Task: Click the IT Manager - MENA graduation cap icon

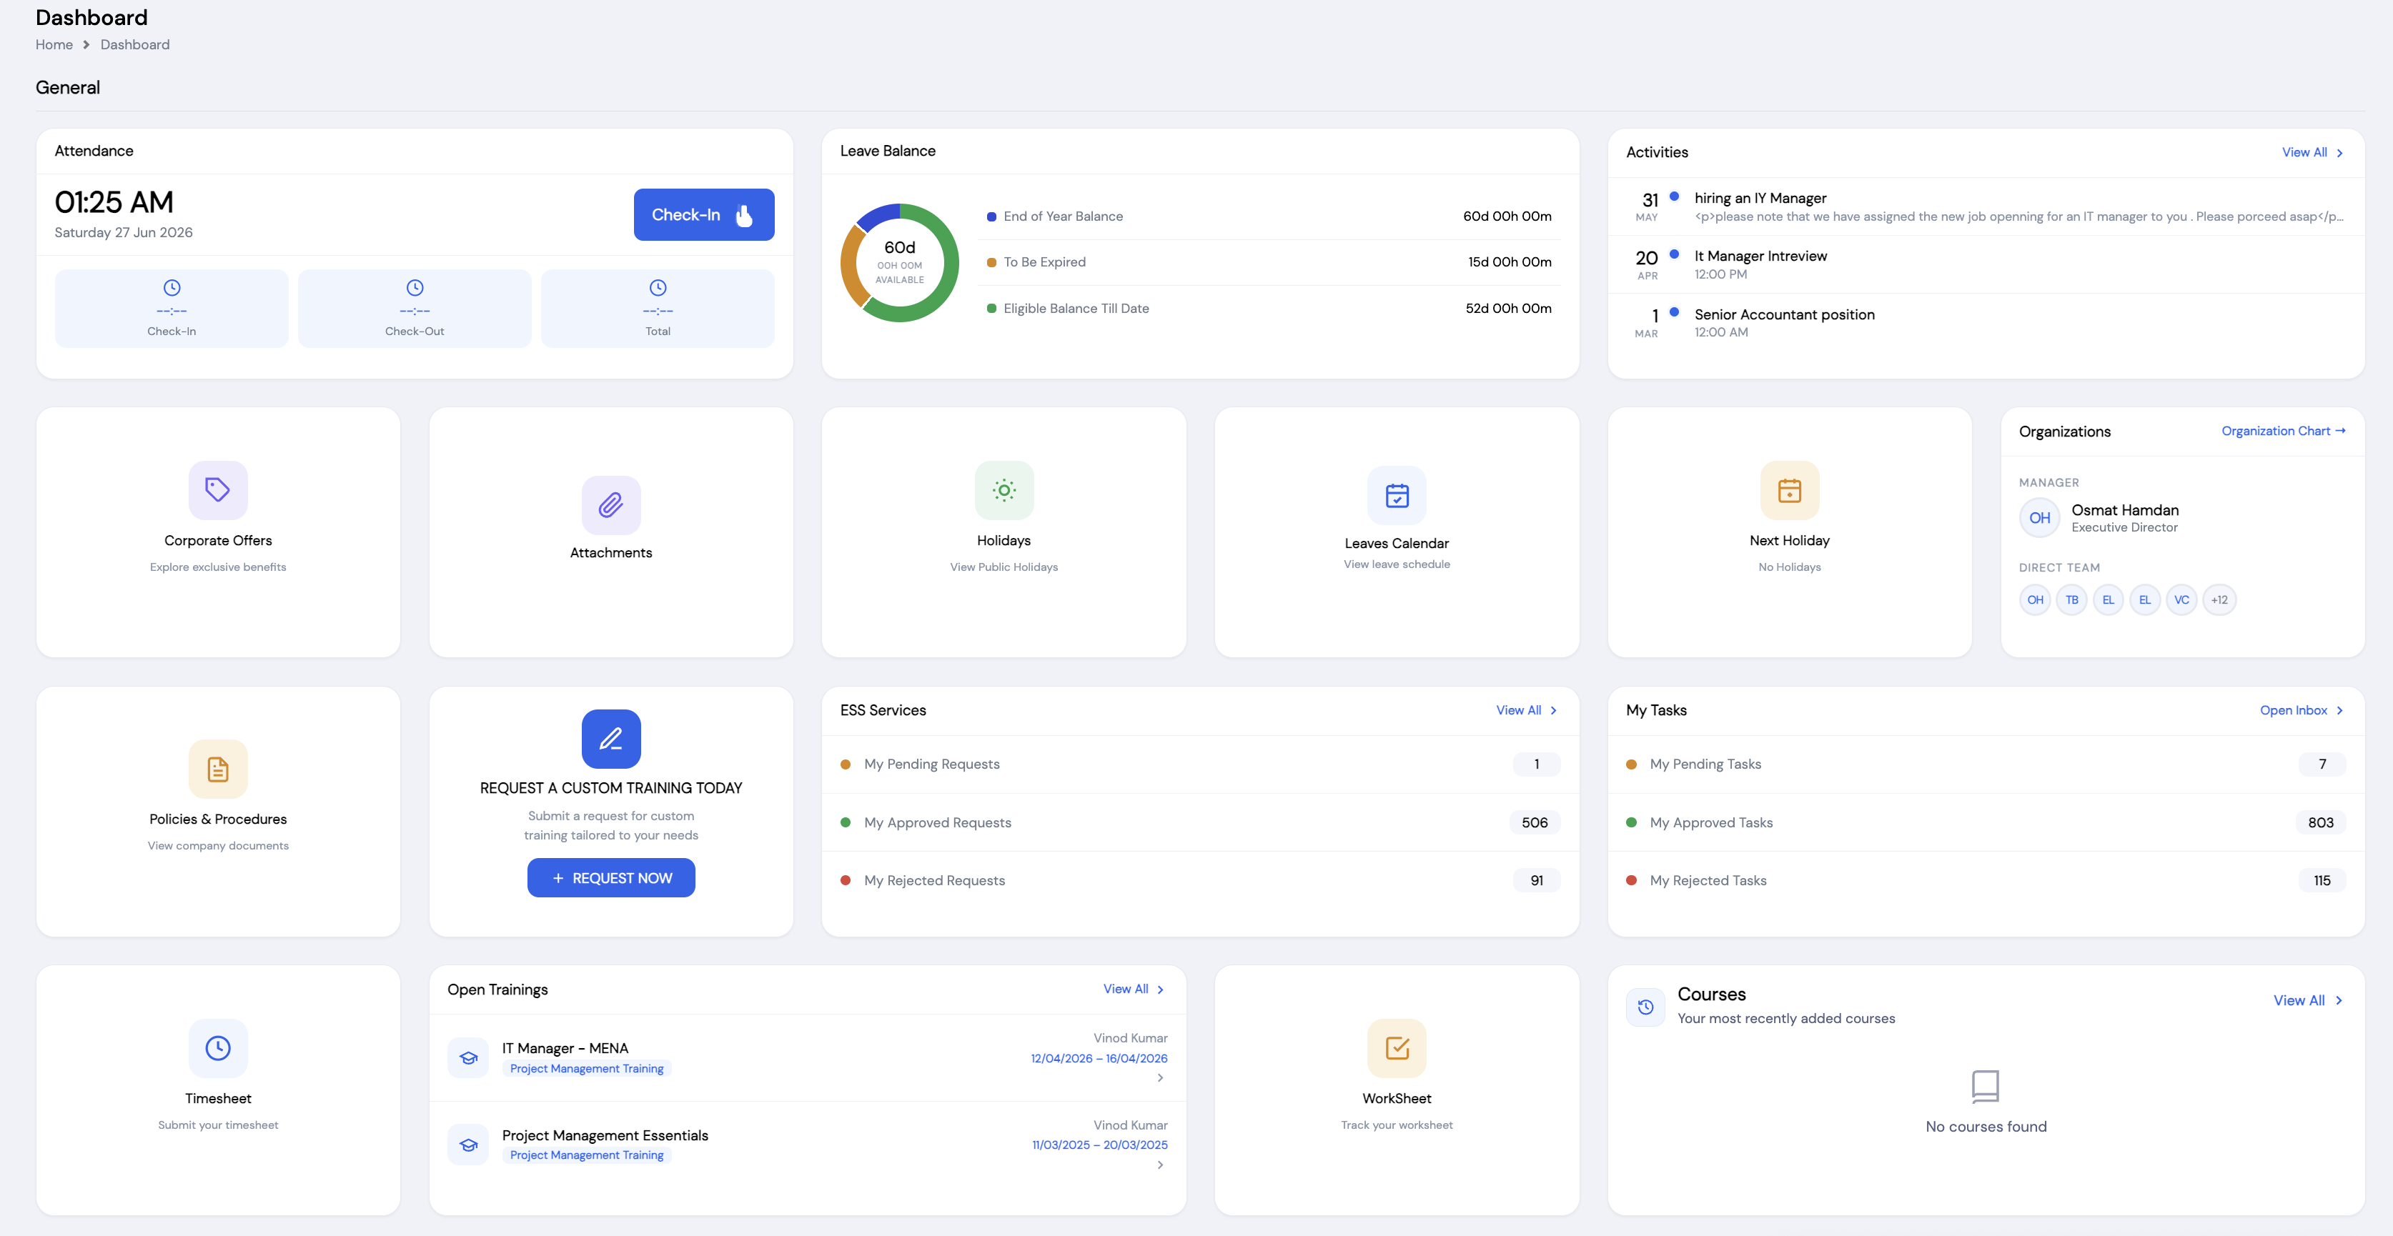Action: (x=468, y=1057)
